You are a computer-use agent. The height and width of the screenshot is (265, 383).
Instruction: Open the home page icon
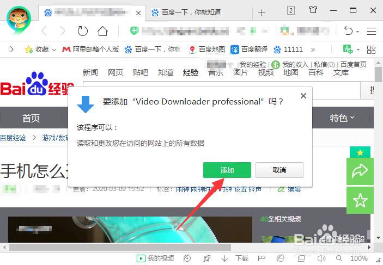(102, 31)
